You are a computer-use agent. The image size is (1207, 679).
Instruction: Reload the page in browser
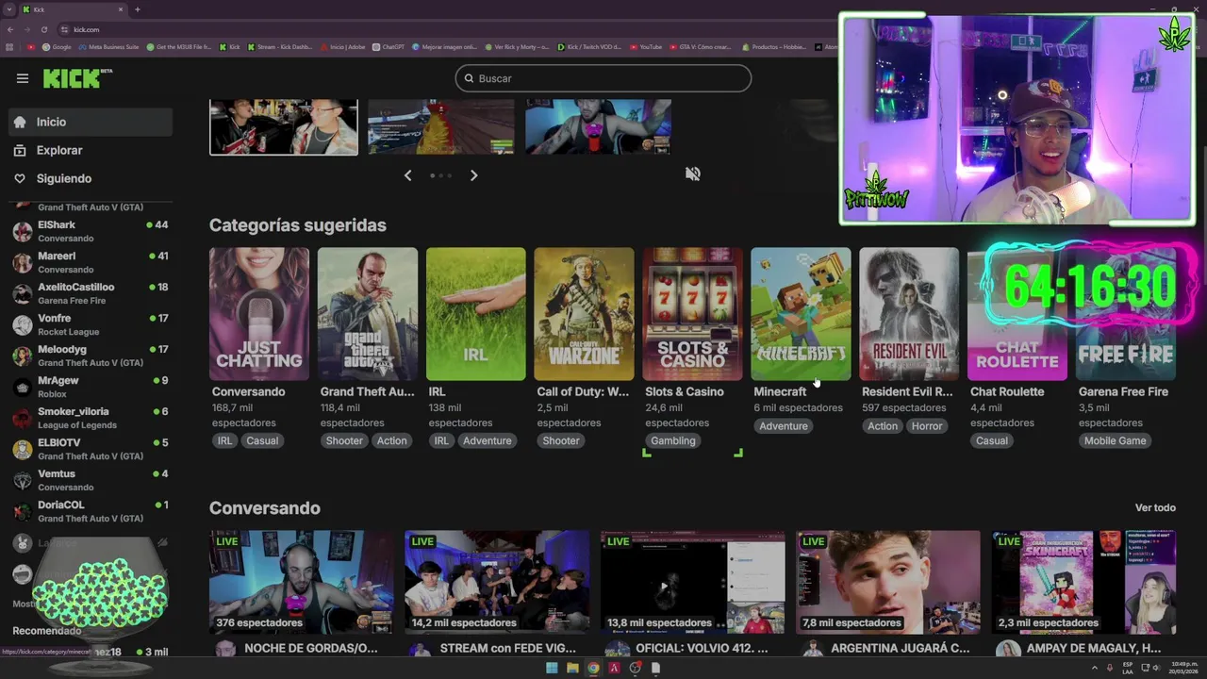pos(45,29)
